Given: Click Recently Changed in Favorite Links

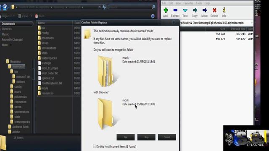Looking at the screenshot, I should pos(12,40).
